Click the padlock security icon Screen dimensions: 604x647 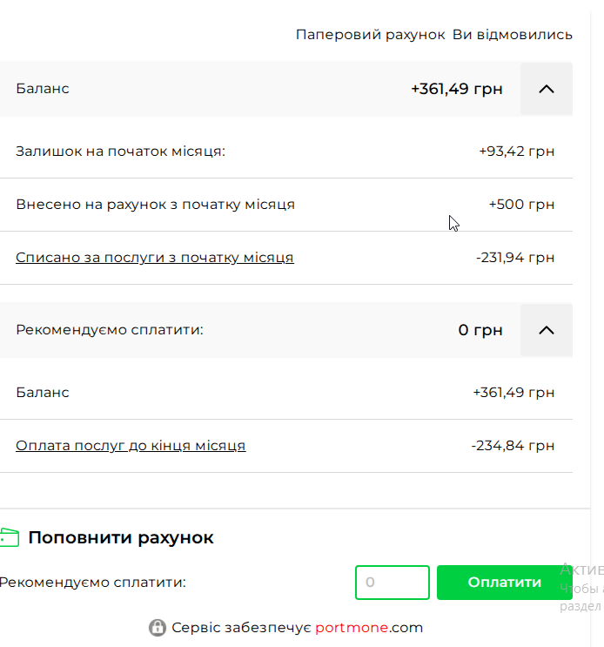pos(157,628)
